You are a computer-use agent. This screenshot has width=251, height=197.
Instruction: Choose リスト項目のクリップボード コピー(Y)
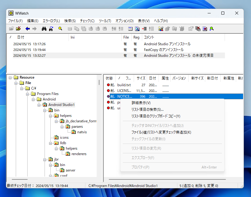click(172, 116)
